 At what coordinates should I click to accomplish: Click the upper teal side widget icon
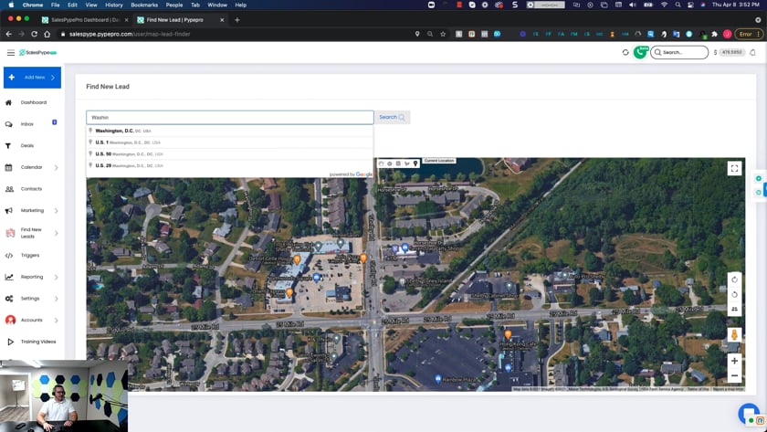[759, 179]
